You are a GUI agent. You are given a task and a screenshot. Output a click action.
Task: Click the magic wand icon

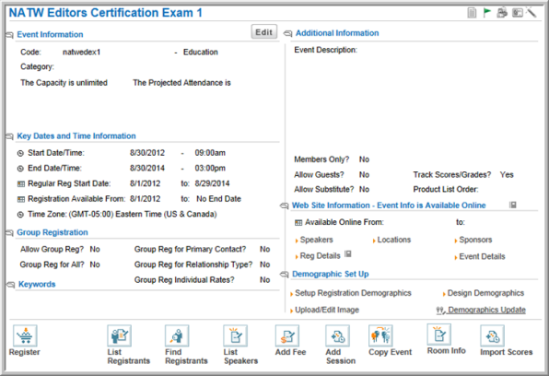point(531,12)
